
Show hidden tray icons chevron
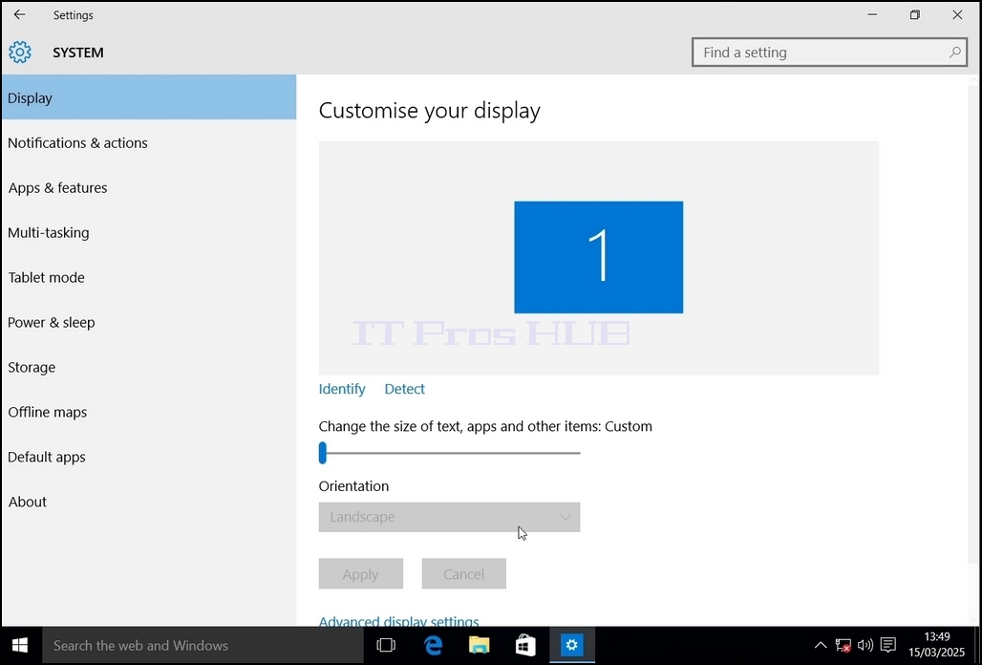point(820,645)
